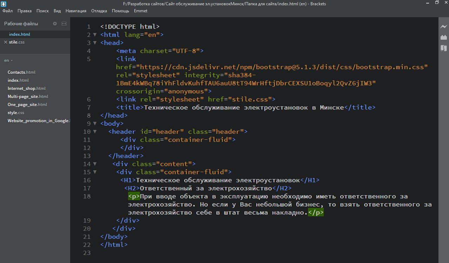
Task: Fold the header element on line 10
Action: [x=95, y=131]
